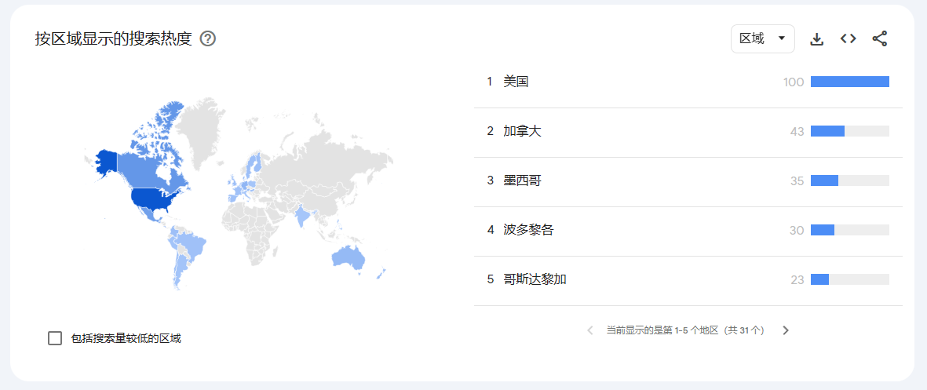Click the 美国 blue score bar
The width and height of the screenshot is (927, 390).
coord(849,82)
